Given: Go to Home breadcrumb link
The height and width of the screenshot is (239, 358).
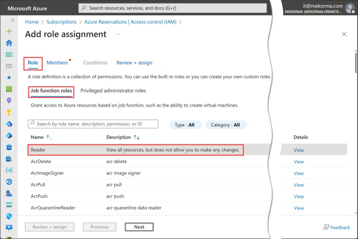Looking at the screenshot, I should point(32,22).
